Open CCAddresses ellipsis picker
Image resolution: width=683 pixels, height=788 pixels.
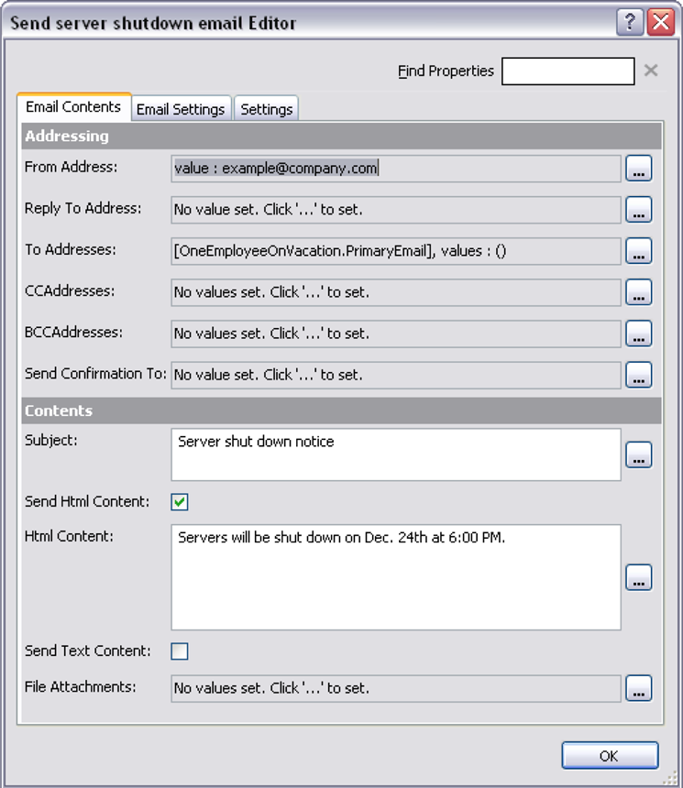(x=638, y=292)
